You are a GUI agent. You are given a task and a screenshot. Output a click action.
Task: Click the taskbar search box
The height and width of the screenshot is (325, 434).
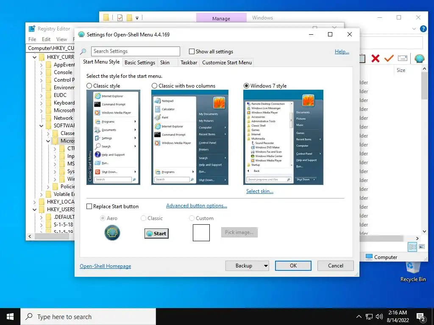pos(88,317)
